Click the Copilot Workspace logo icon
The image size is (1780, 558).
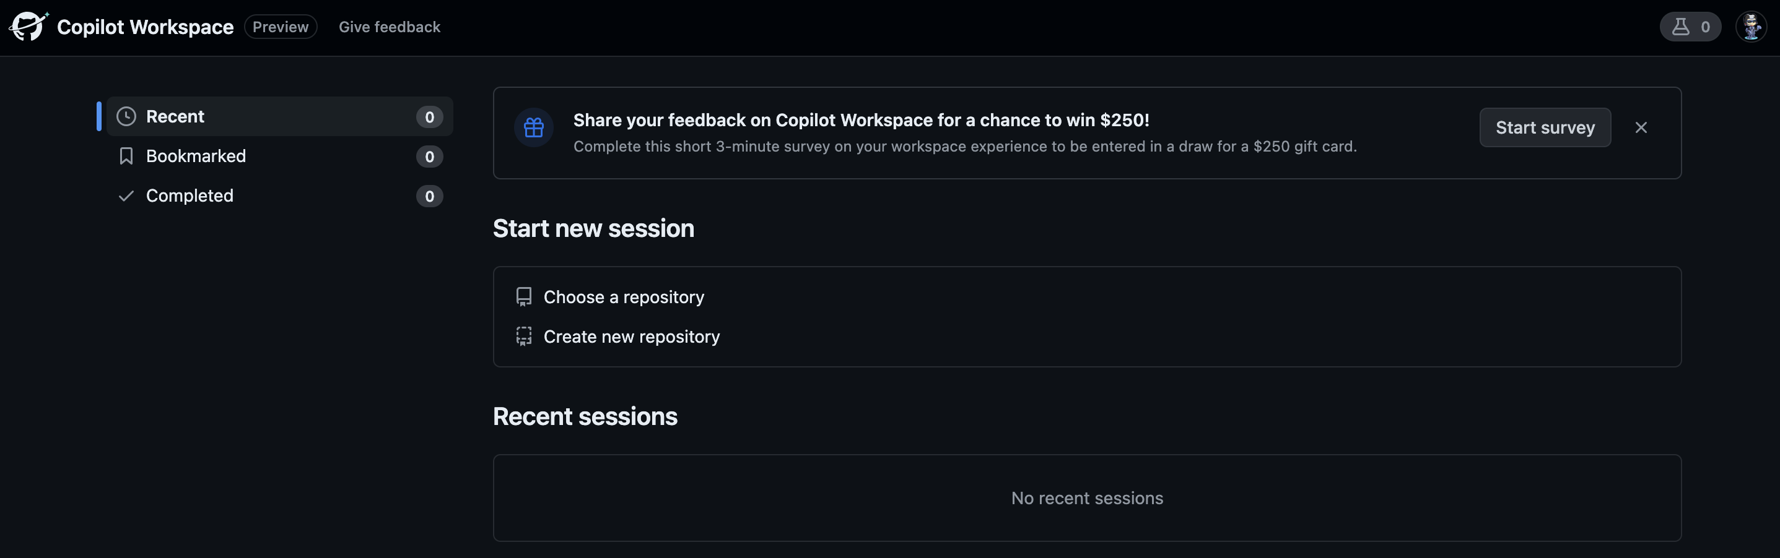[28, 27]
